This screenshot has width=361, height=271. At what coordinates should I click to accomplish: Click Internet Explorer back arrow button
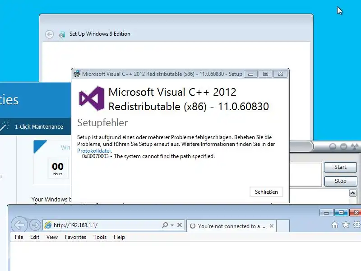19,224
